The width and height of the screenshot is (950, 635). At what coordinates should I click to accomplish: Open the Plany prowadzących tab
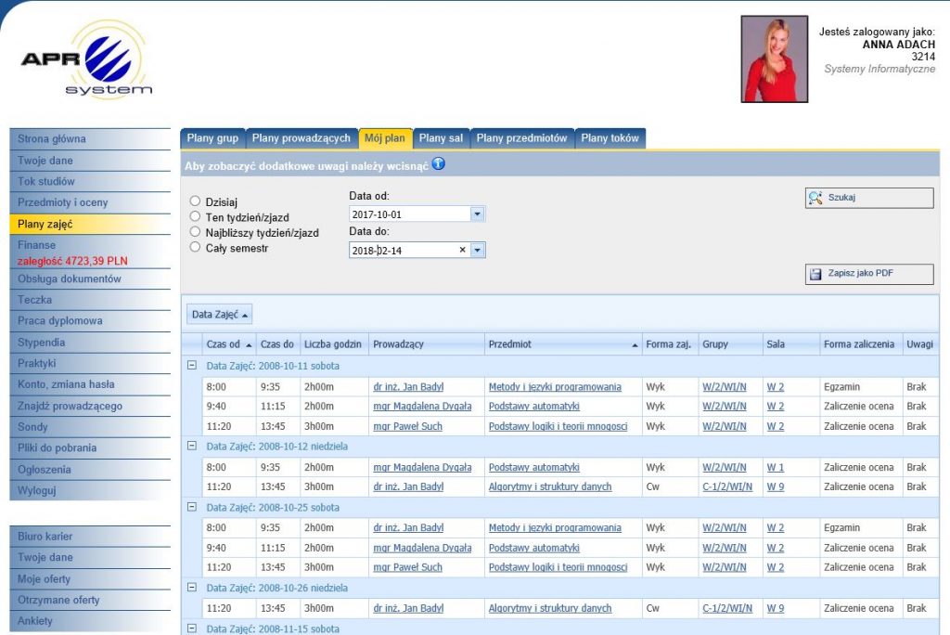pos(302,138)
